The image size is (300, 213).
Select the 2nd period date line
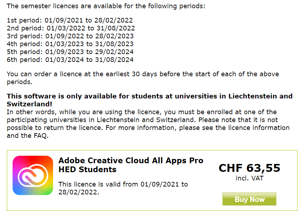click(71, 28)
